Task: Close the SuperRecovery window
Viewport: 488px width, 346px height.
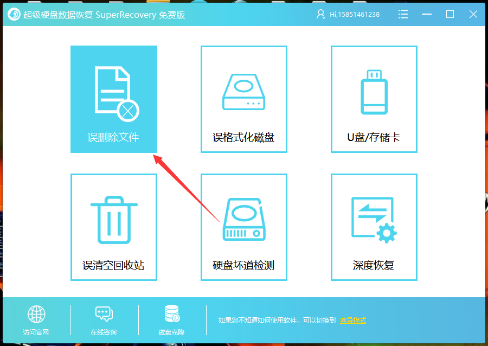Action: [x=473, y=14]
